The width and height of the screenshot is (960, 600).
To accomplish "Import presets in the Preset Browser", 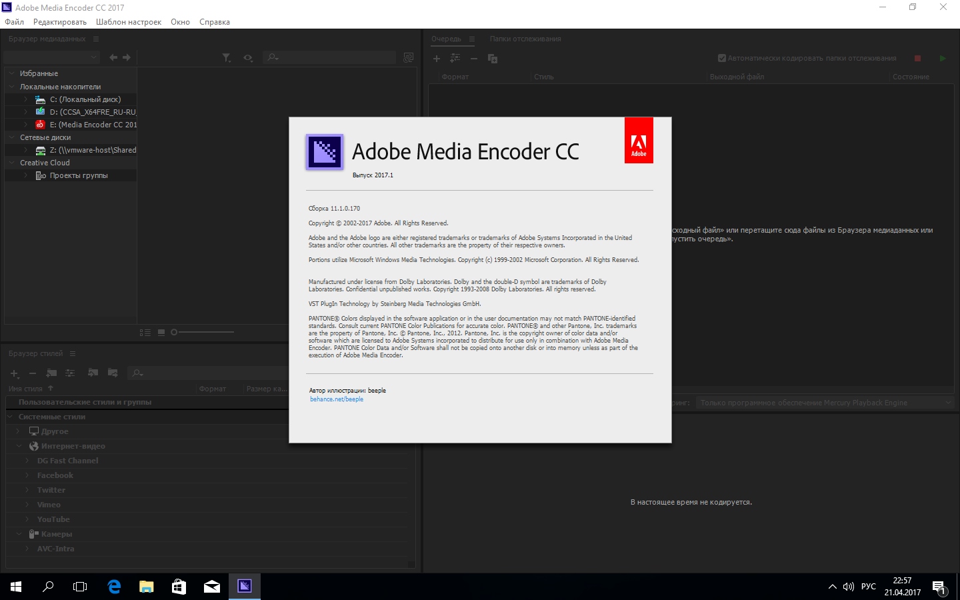I will point(93,373).
